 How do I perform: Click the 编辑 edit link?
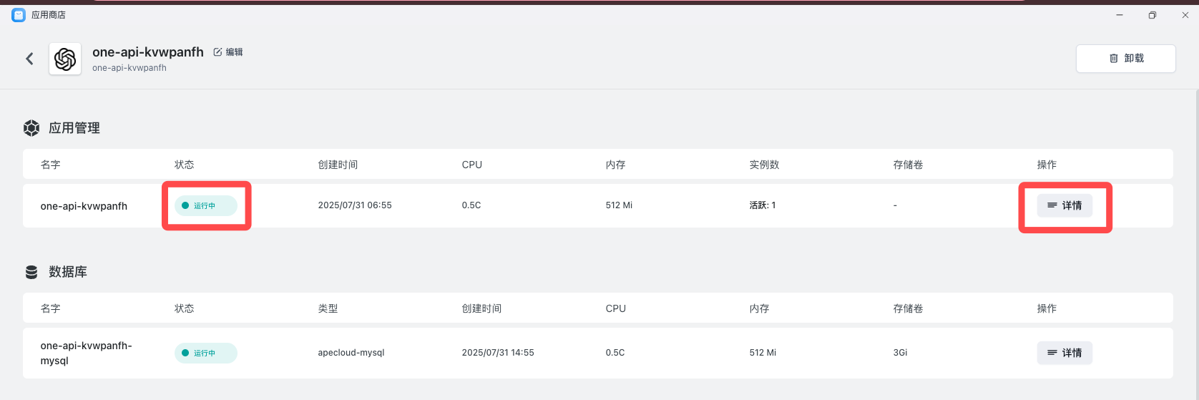pos(234,52)
